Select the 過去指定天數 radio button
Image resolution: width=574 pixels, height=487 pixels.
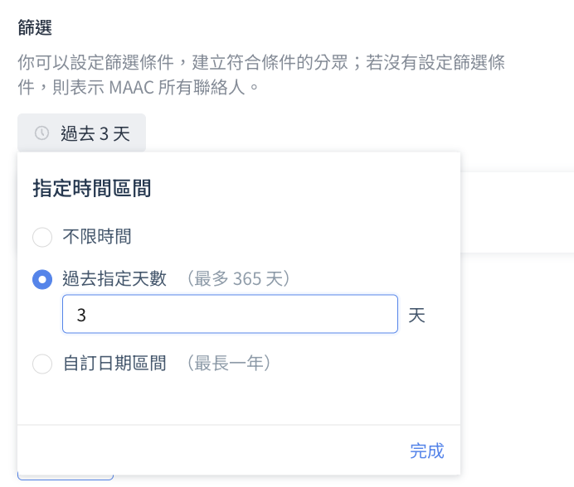(42, 279)
